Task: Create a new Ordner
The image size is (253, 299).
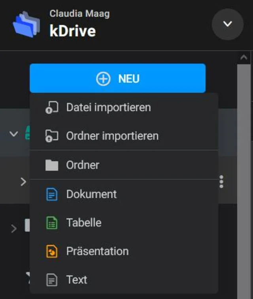Action: click(x=124, y=165)
